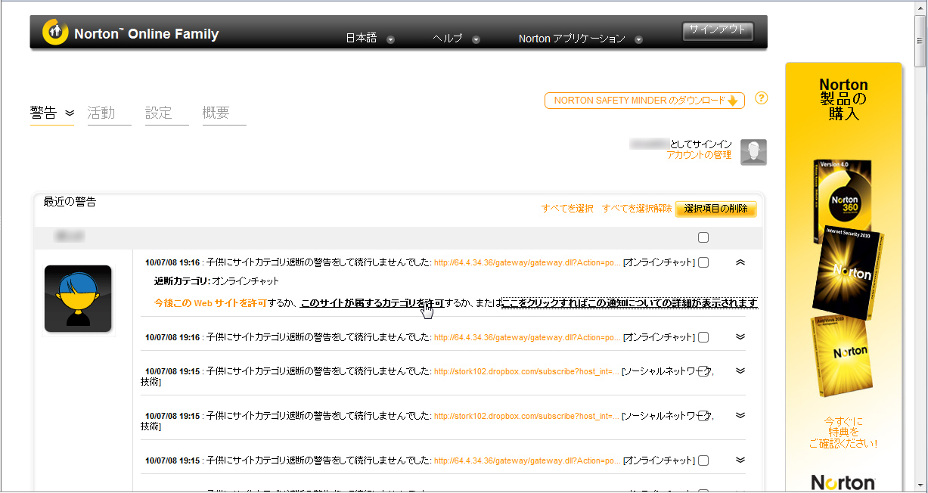The width and height of the screenshot is (928, 493).
Task: Open gateway.dll URL in 19:15 warning
Action: (527, 461)
